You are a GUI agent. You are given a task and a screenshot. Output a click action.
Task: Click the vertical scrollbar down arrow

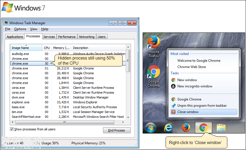point(128,117)
